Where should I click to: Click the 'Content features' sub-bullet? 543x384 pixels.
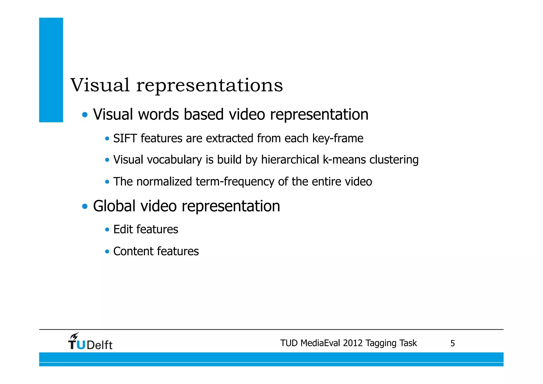click(156, 251)
